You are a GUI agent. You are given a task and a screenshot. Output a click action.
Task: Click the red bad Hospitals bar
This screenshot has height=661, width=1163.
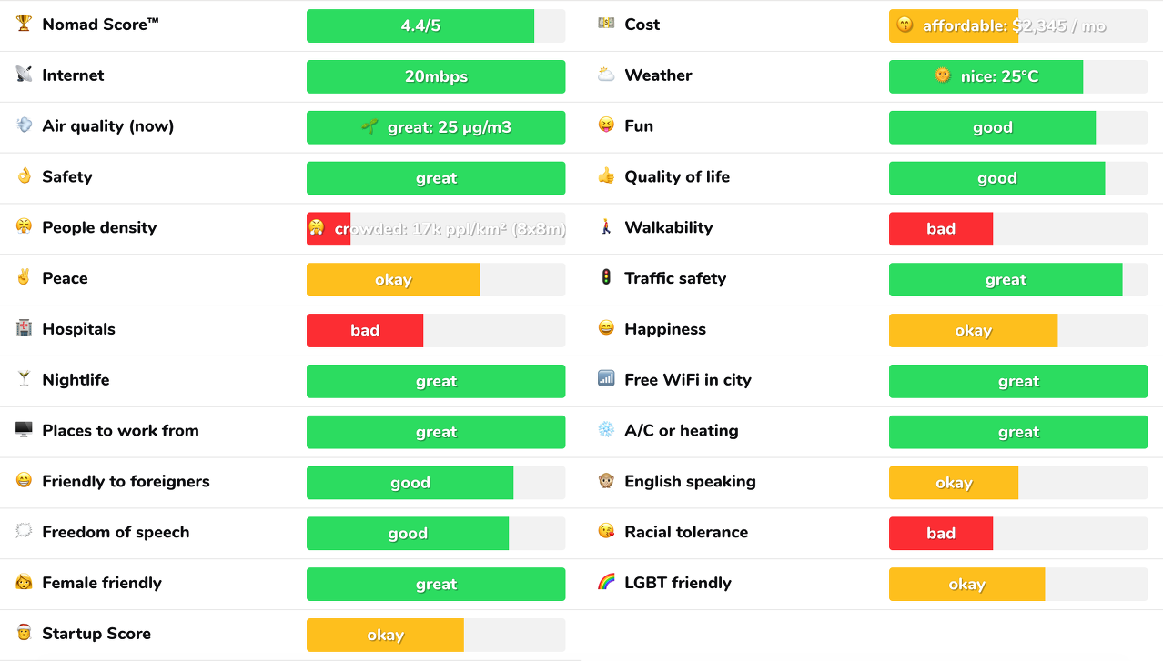click(436, 330)
